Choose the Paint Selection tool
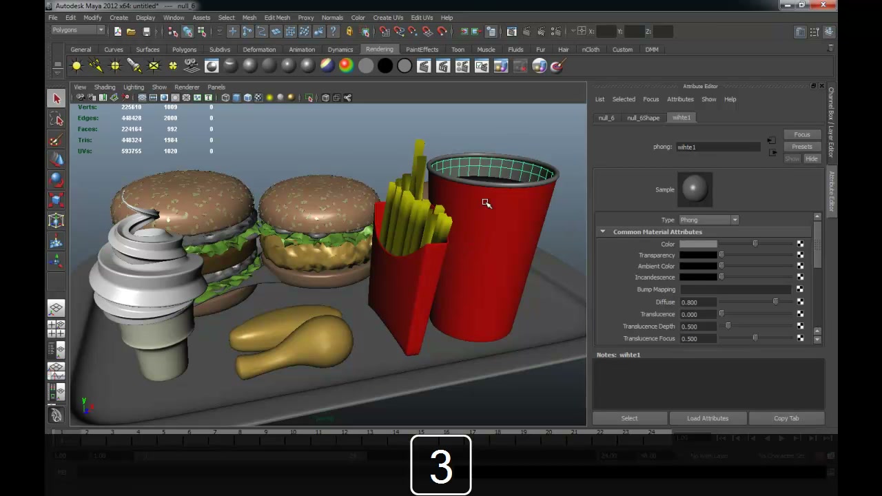 [x=57, y=140]
